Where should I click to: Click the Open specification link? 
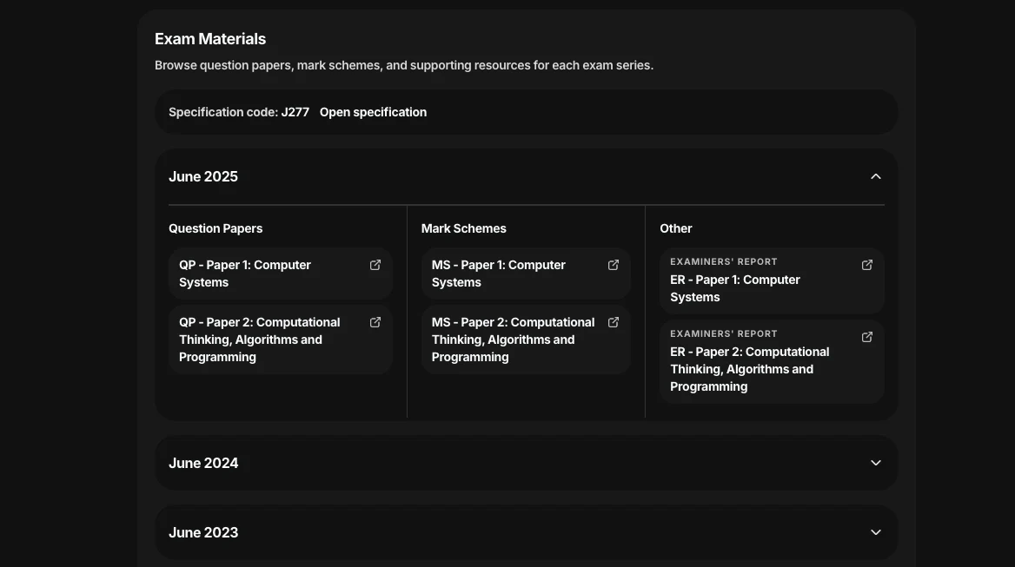coord(373,112)
